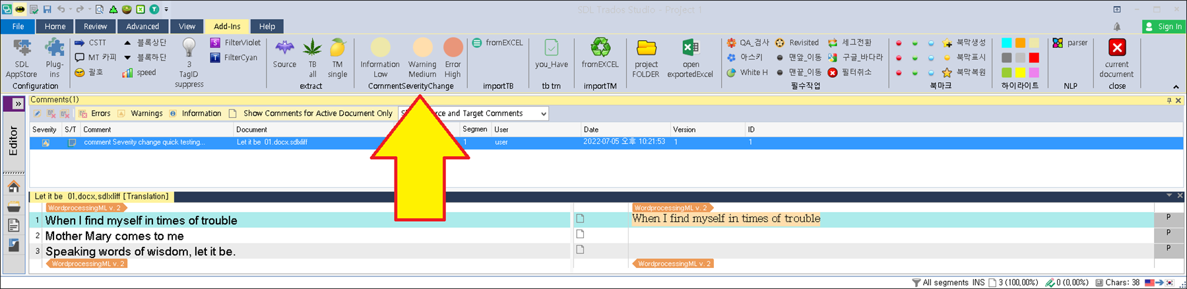This screenshot has width=1187, height=289.
Task: Set comment severity to Error High
Action: [x=453, y=58]
